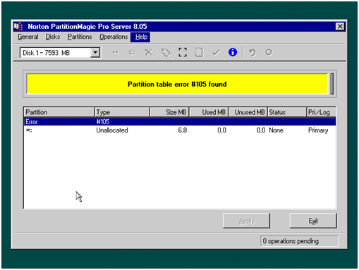Open the Disks menu
Screen dimensions: 359x270
(x=53, y=37)
